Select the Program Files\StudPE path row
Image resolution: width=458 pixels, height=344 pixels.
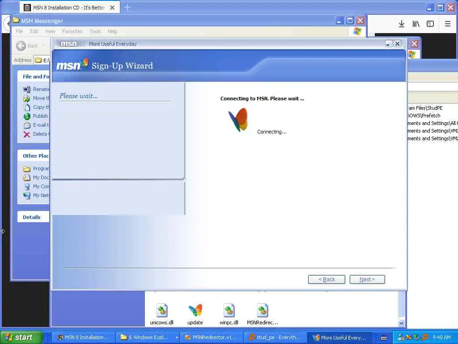click(425, 108)
